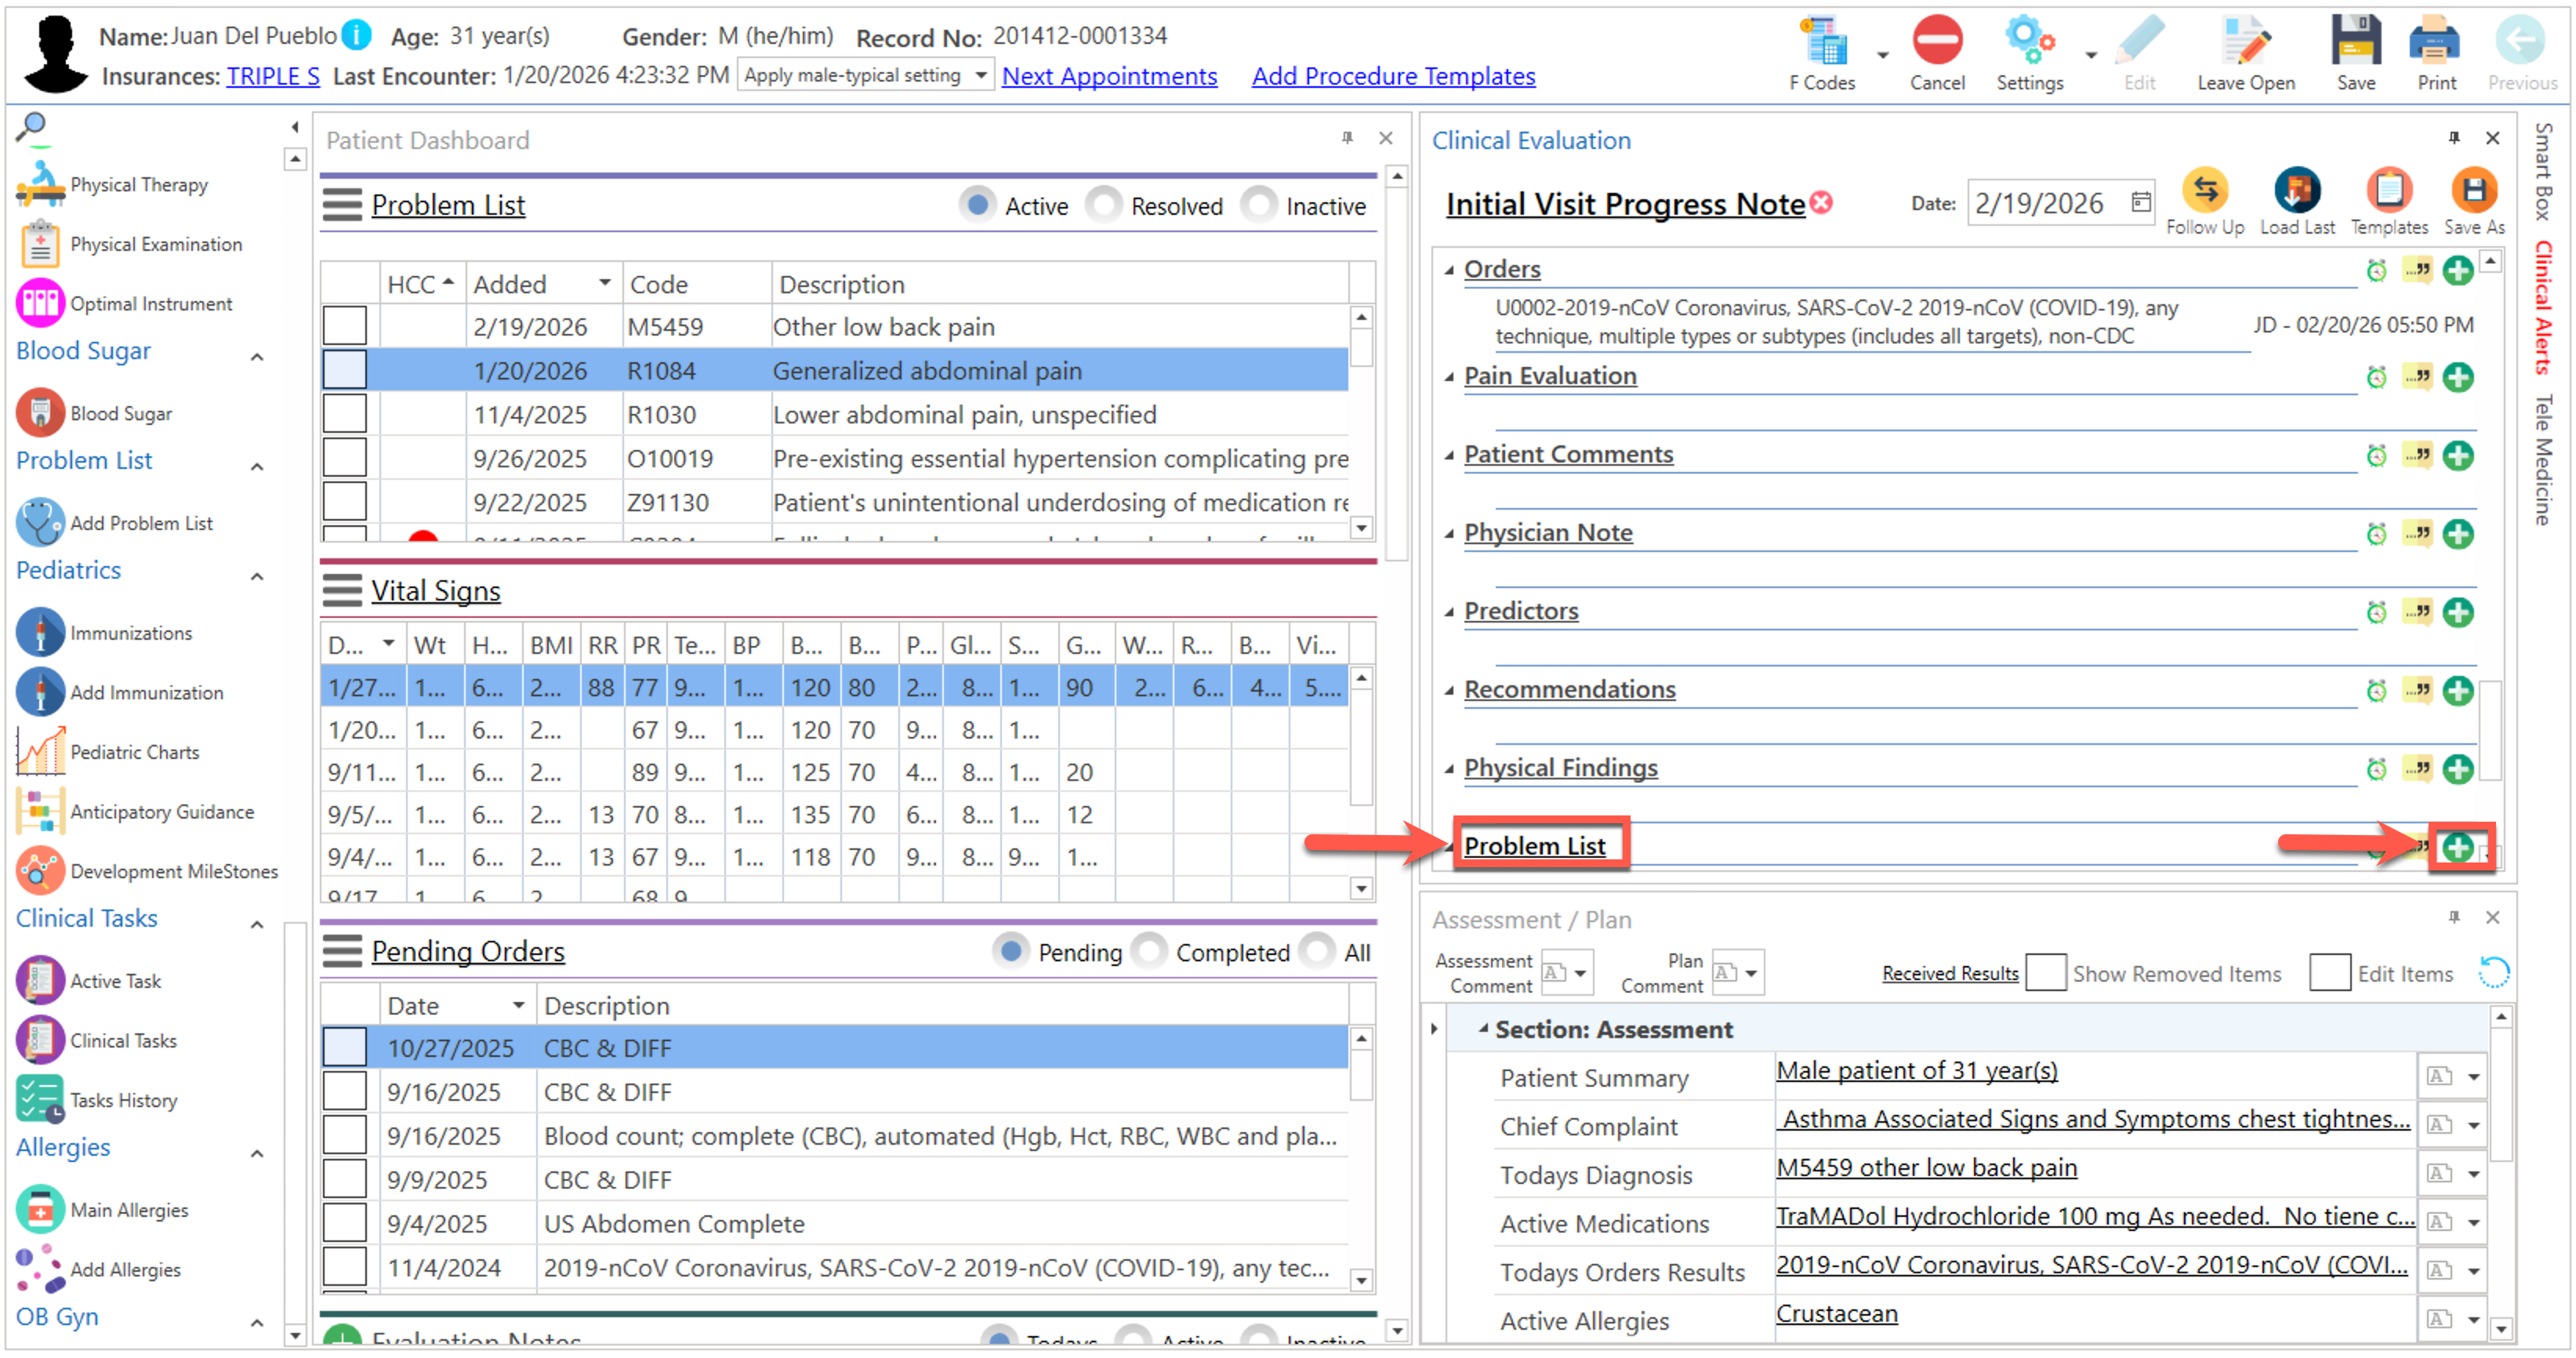Viewport: 2576px width, 1358px height.
Task: Open the male-typical setting dropdown
Action: coord(980,76)
